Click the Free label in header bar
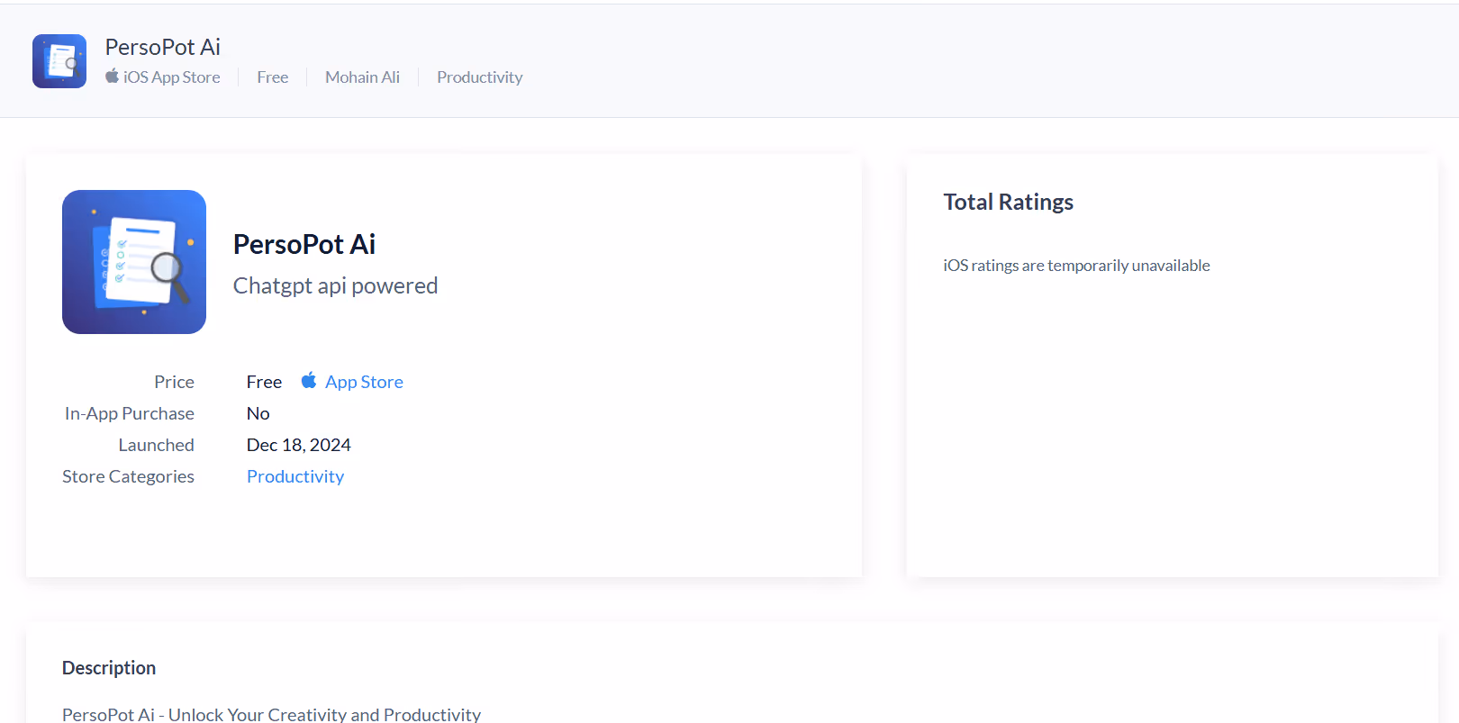Screen dimensions: 1459x723 click(272, 77)
